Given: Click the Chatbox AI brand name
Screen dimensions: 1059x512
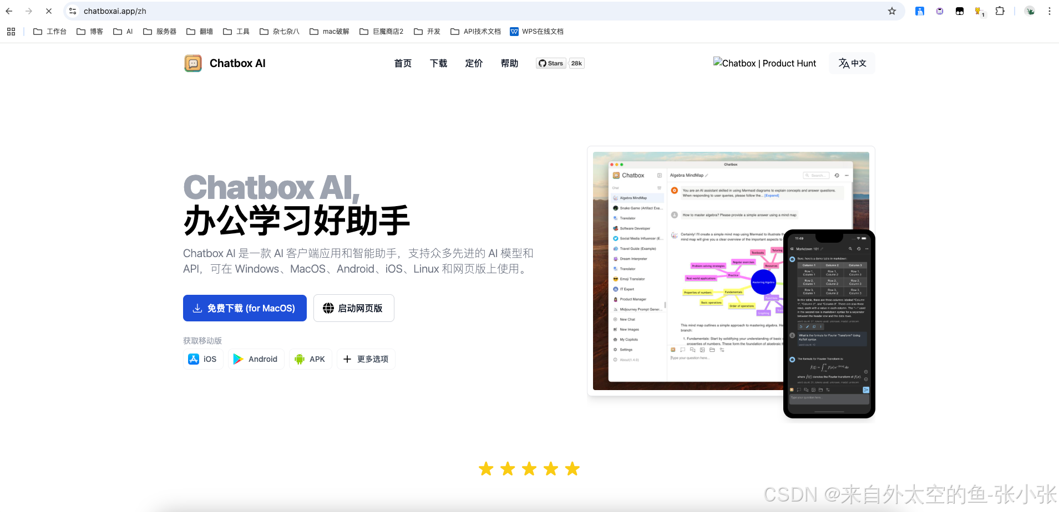Looking at the screenshot, I should (237, 63).
